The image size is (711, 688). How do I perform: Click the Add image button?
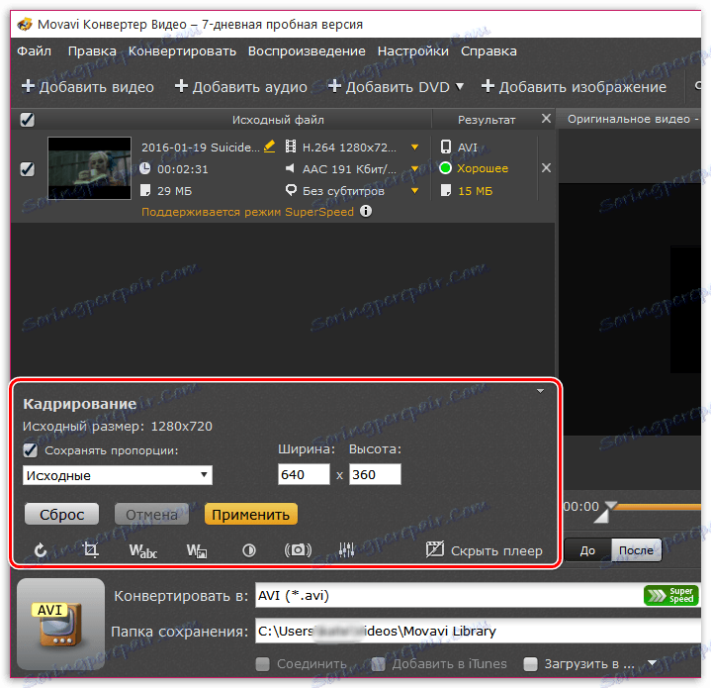(x=574, y=86)
